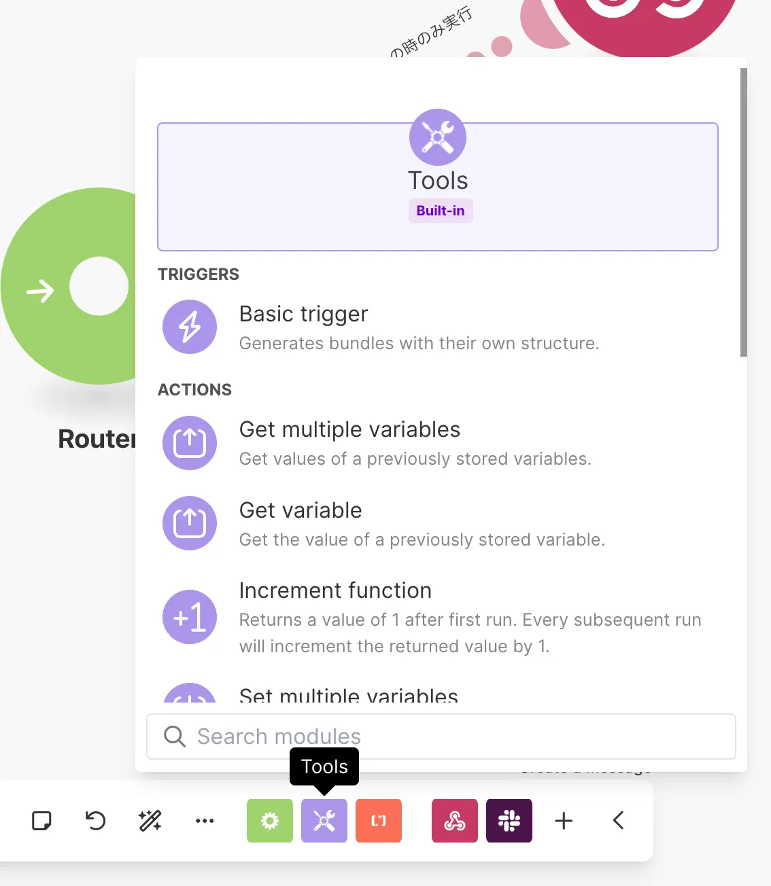Select the green Flow control gear icon
The height and width of the screenshot is (886, 771).
pyautogui.click(x=270, y=821)
